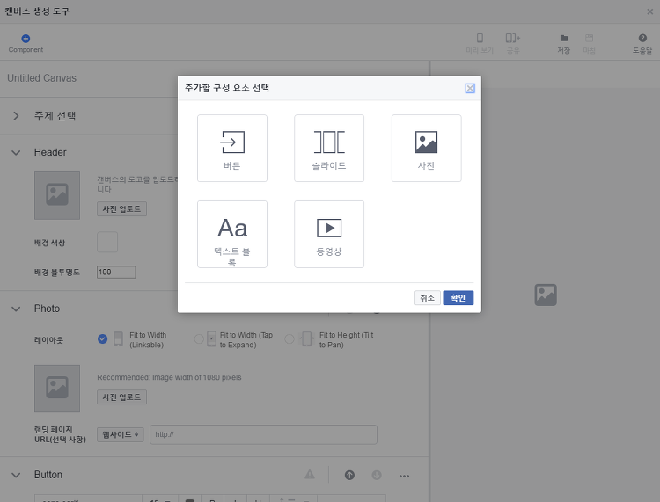Click the 공유 share icon
This screenshot has height=502, width=660.
(x=513, y=43)
